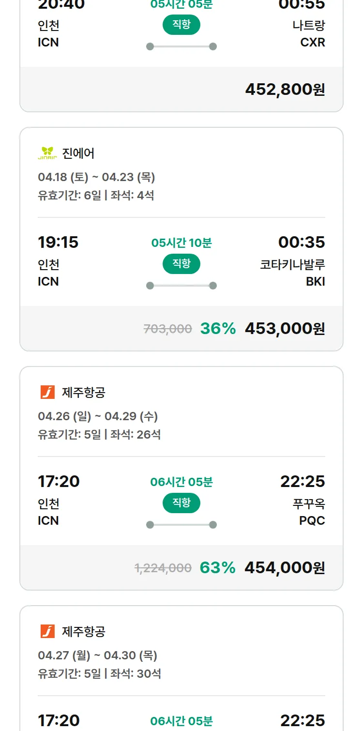Click the 04.18 (토) ~ 04.23 (목) dates
This screenshot has height=731, width=363.
[x=96, y=177]
